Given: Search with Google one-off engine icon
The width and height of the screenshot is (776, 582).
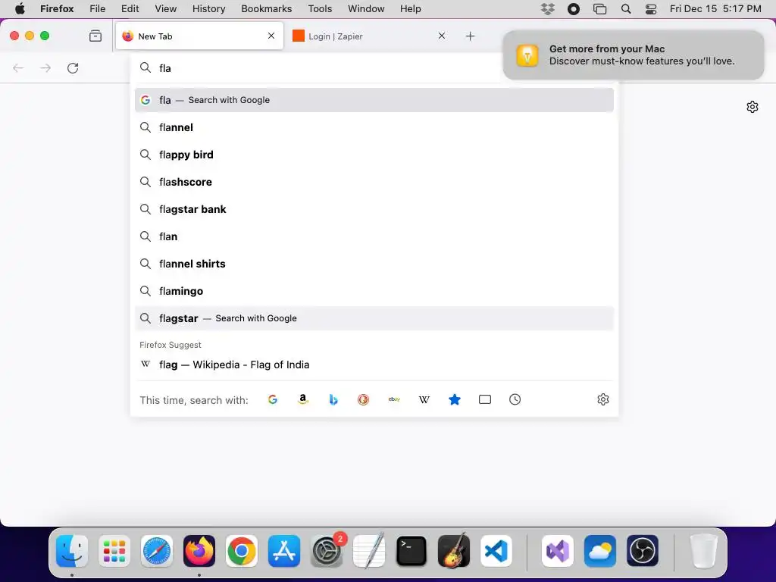Looking at the screenshot, I should (x=272, y=399).
